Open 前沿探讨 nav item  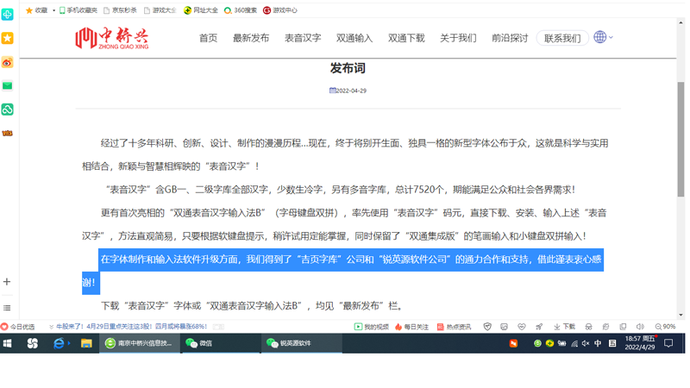(510, 38)
